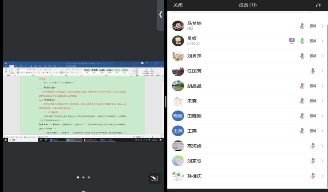Click Word zoom slider in shared status bar
This screenshot has width=328, height=192.
pos(152,137)
